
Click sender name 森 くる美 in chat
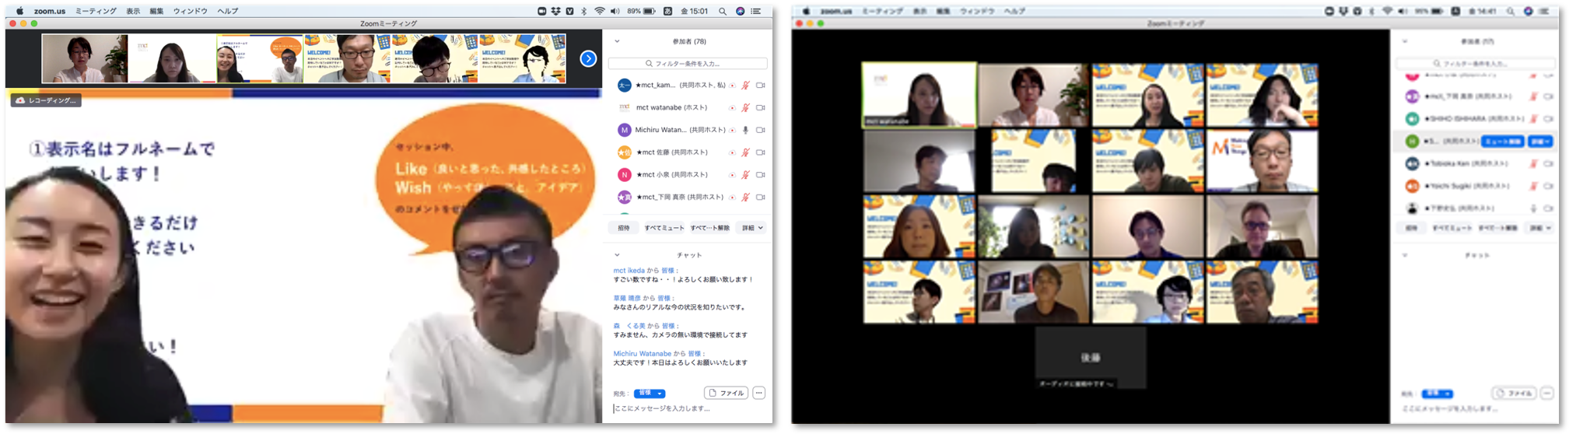click(629, 326)
